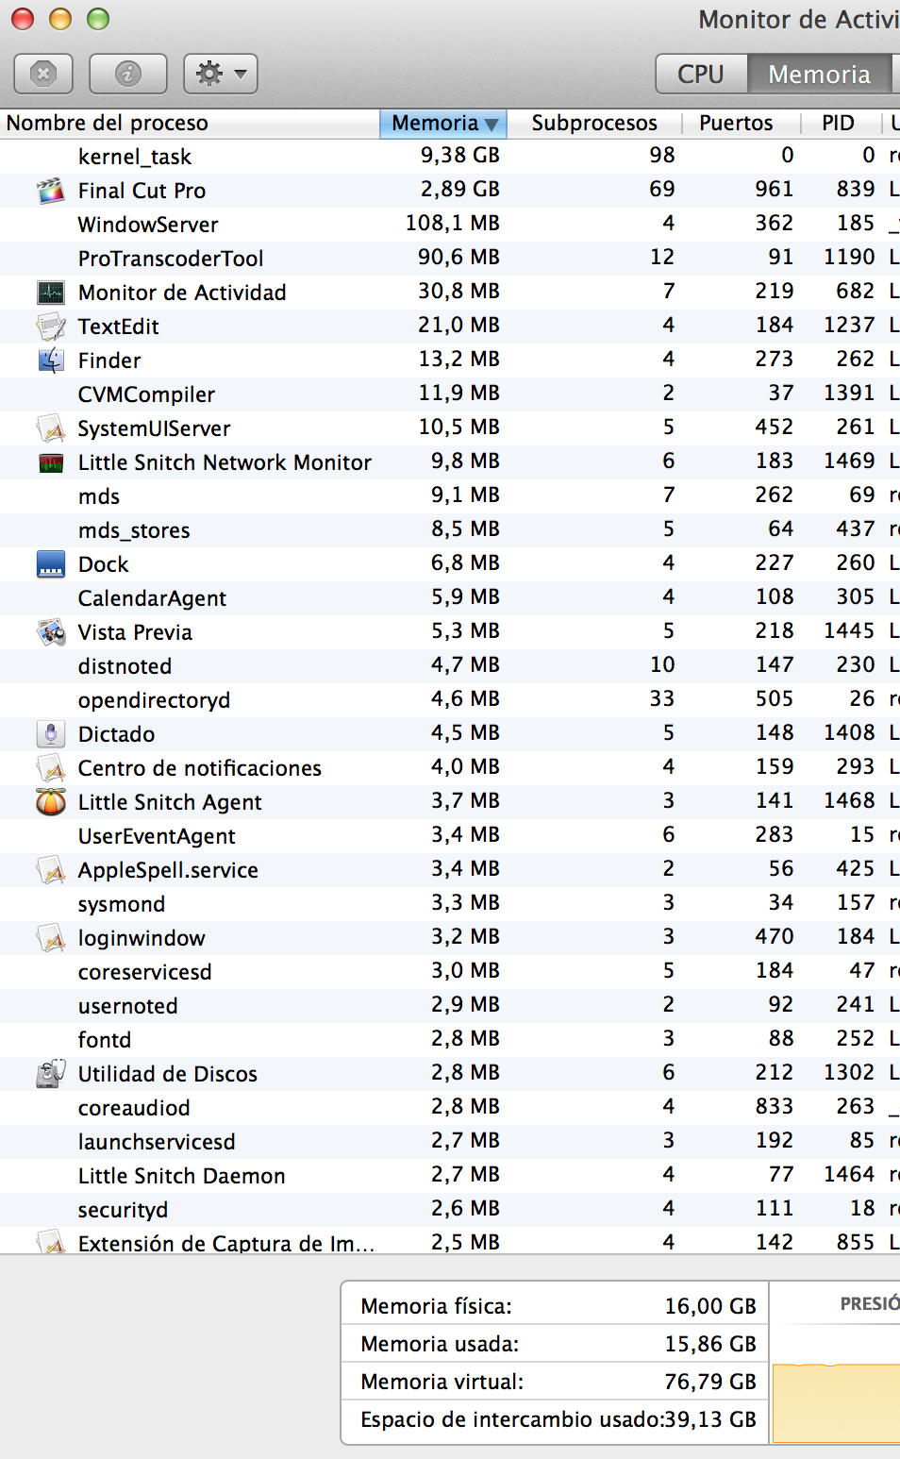900x1459 pixels.
Task: Click the Utilidad de Discos icon
Action: pyautogui.click(x=51, y=1074)
